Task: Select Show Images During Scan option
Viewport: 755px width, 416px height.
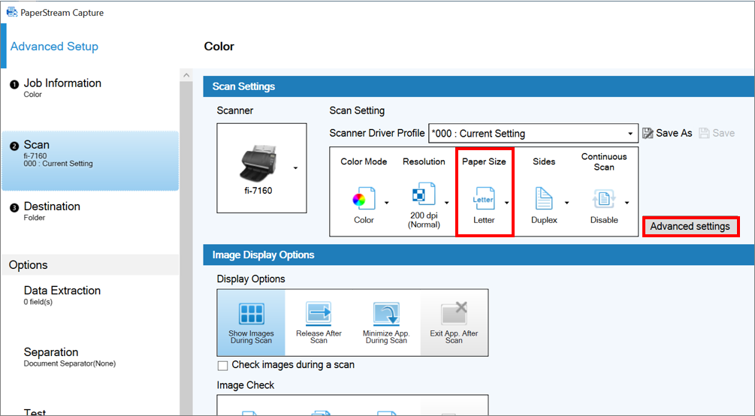Action: (251, 323)
